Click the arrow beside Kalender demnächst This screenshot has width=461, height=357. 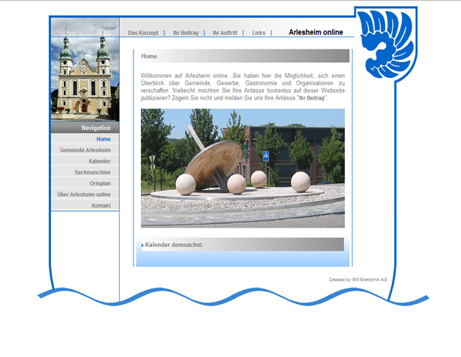click(x=142, y=245)
